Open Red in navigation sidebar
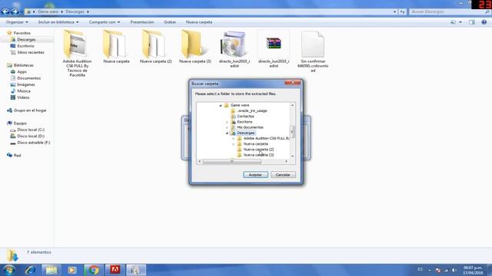Screen dimensions: 492x276 click(17, 156)
